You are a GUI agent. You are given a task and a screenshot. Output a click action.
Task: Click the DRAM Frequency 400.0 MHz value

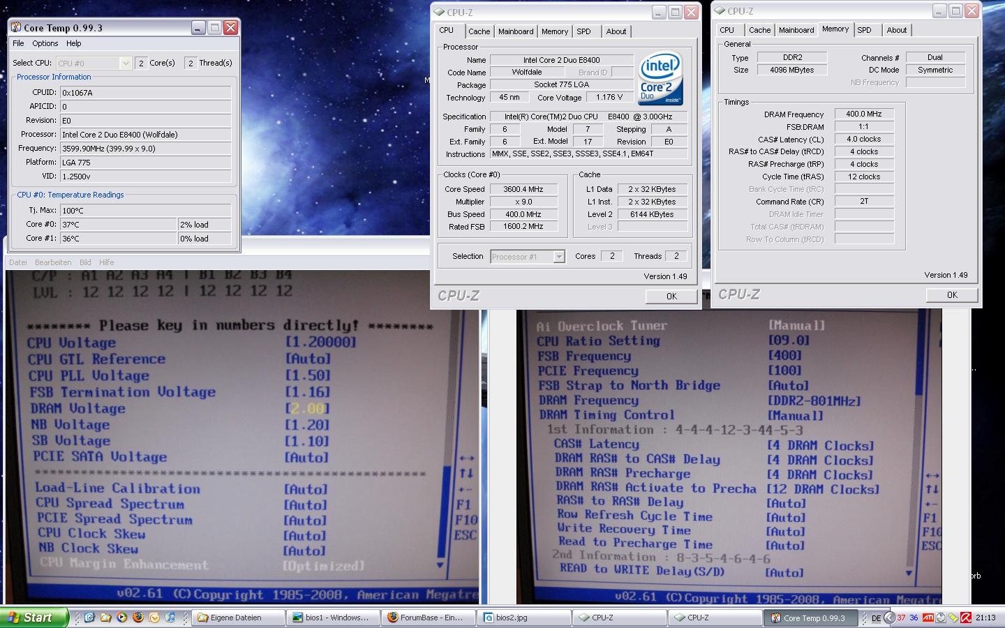tap(864, 114)
